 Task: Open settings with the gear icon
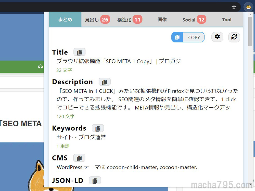tap(217, 37)
